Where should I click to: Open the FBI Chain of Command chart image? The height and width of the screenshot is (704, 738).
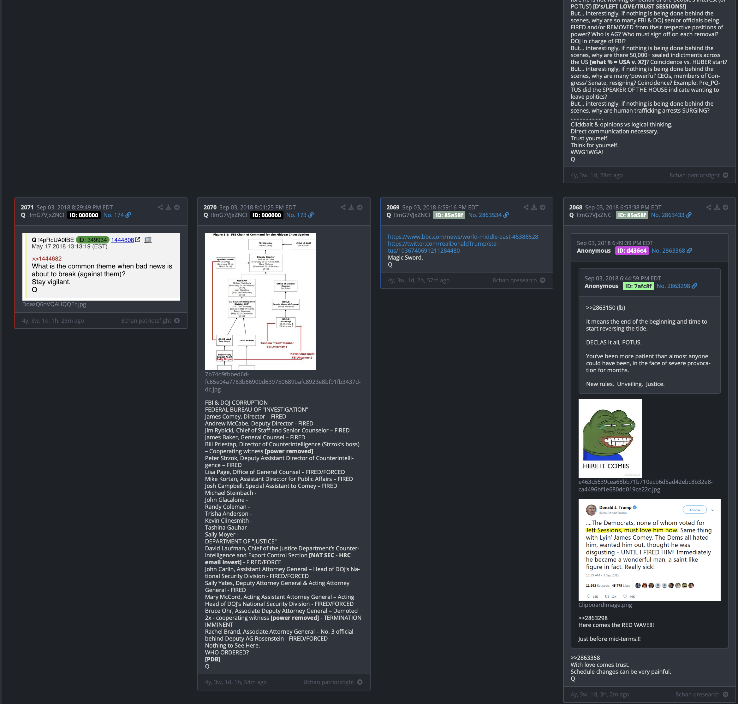[260, 301]
